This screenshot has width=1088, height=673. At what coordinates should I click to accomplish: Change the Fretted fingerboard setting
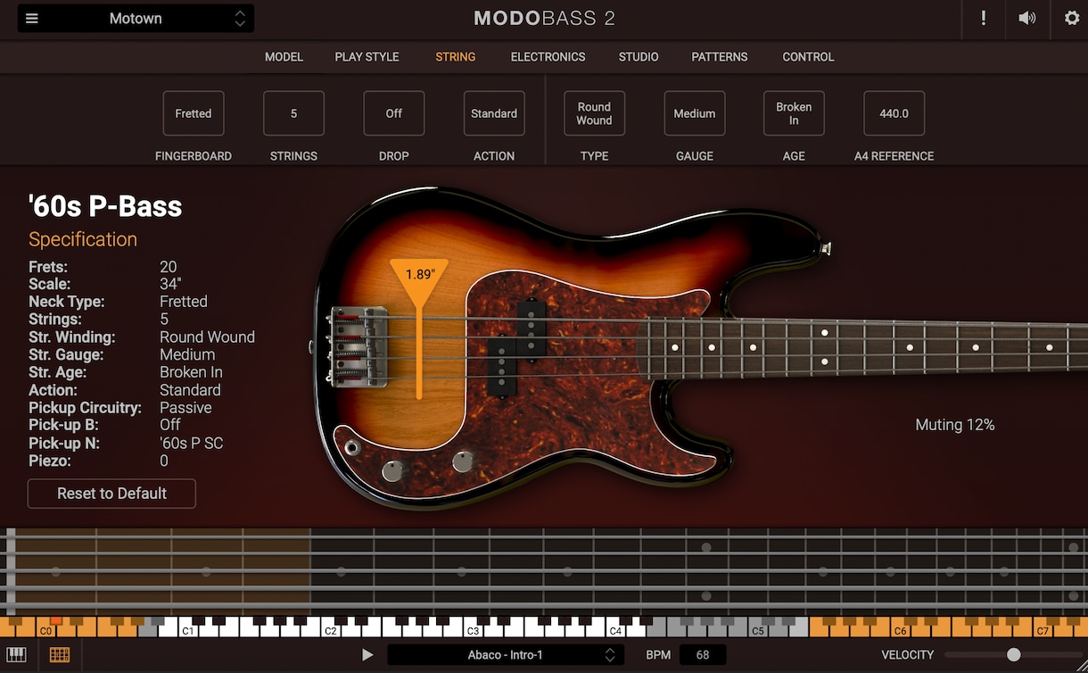194,113
